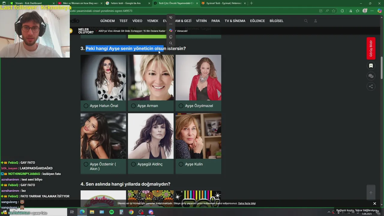
Task: Click the red Görüş Bildir feedback button
Action: 371,48
